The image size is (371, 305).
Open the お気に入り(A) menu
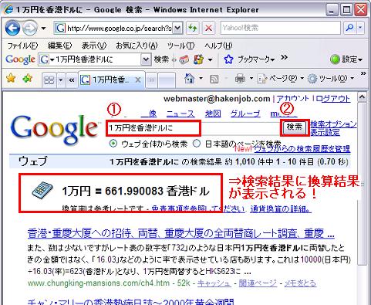pos(137,46)
